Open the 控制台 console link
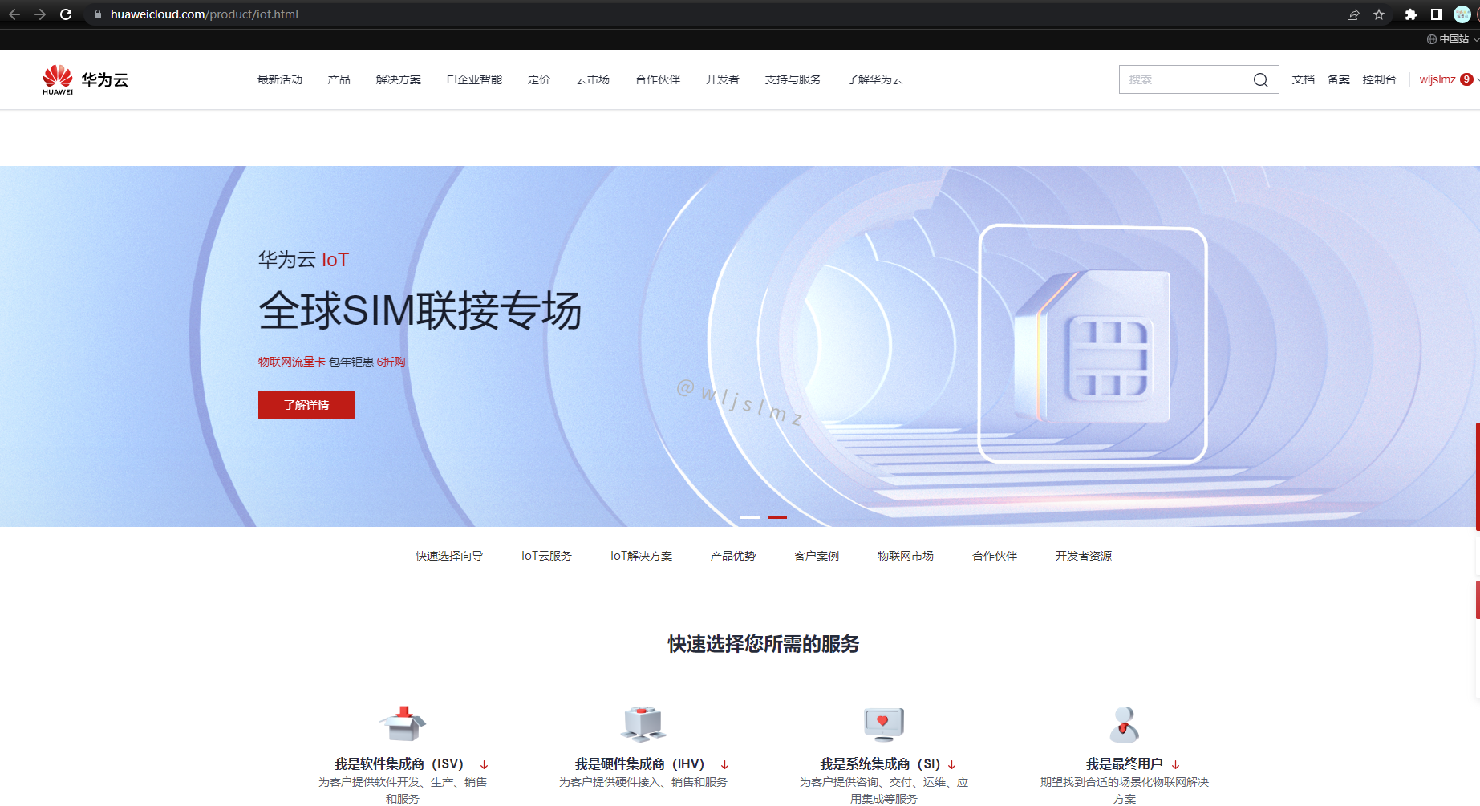 coord(1380,79)
